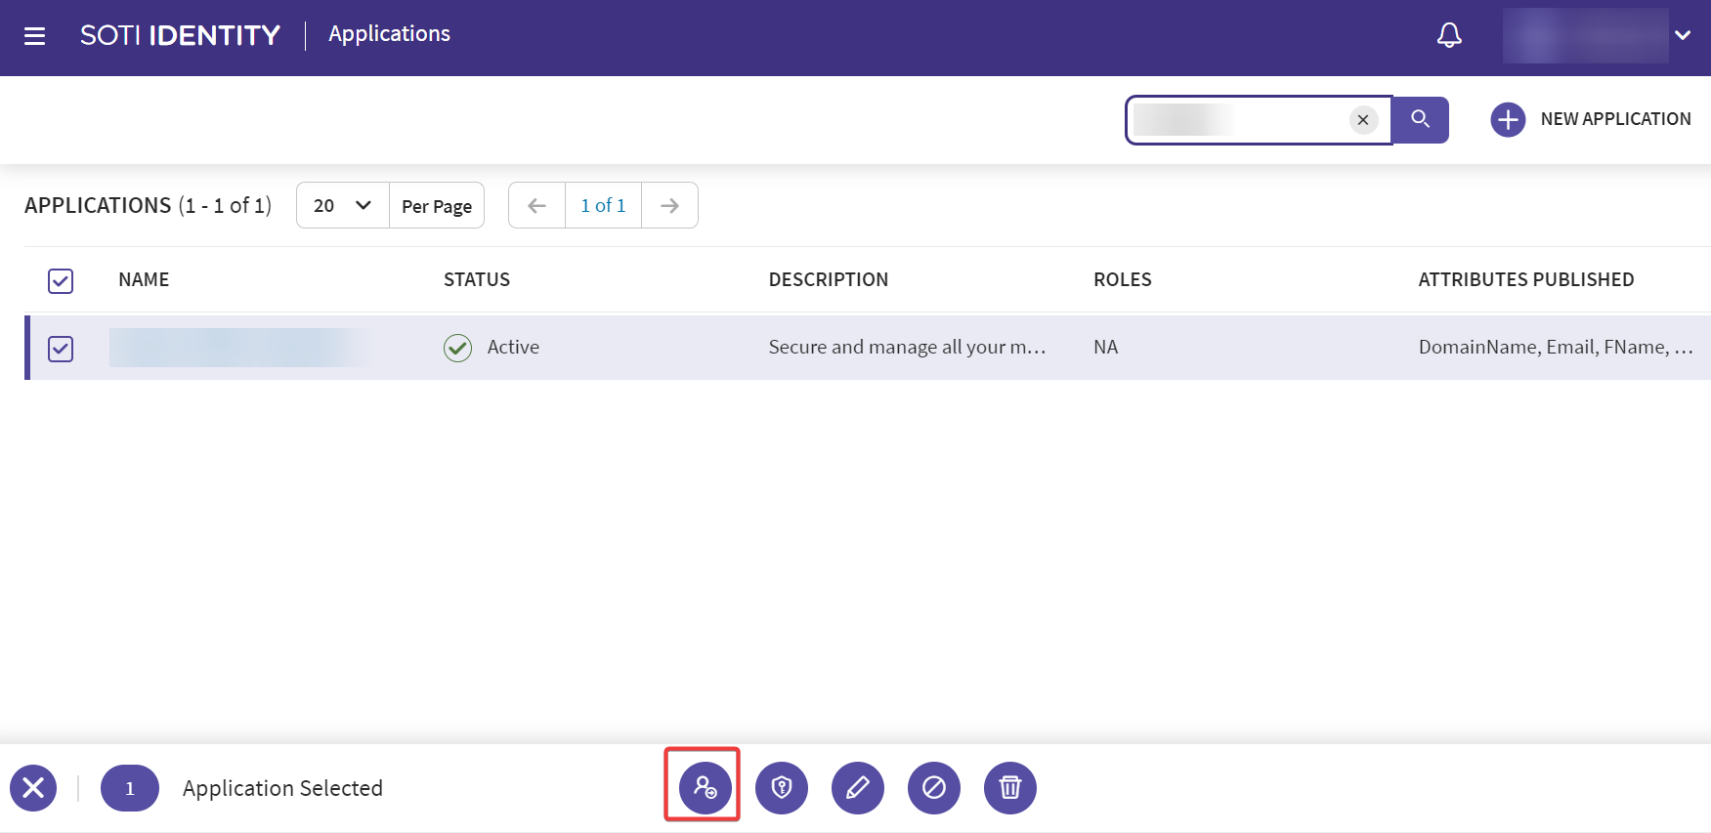The width and height of the screenshot is (1711, 833).
Task: Sort by the STATUS column header
Action: (476, 280)
